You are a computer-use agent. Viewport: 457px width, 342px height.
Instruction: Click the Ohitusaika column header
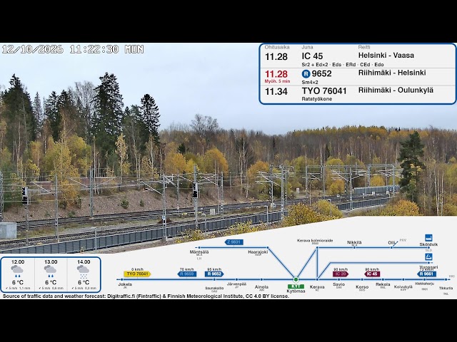coord(277,47)
